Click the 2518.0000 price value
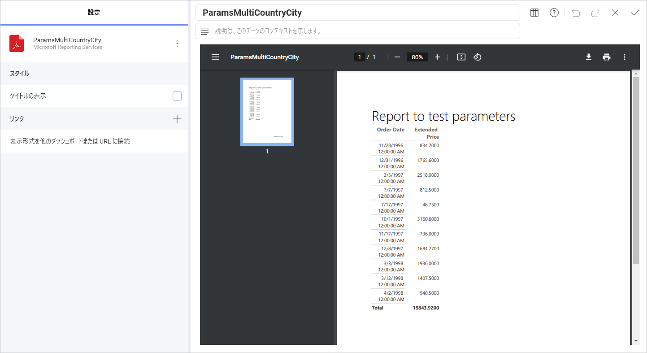Screen dimensions: 647x353 coord(428,175)
